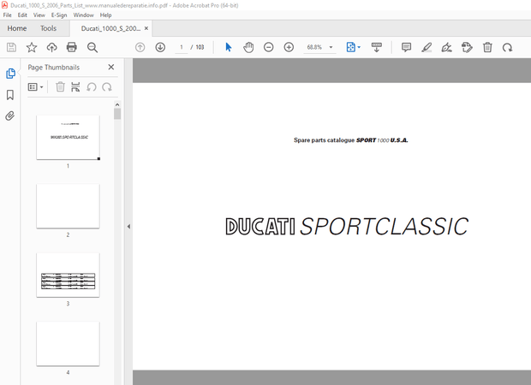
Task: Add document to starred with star icon
Action: [32, 47]
